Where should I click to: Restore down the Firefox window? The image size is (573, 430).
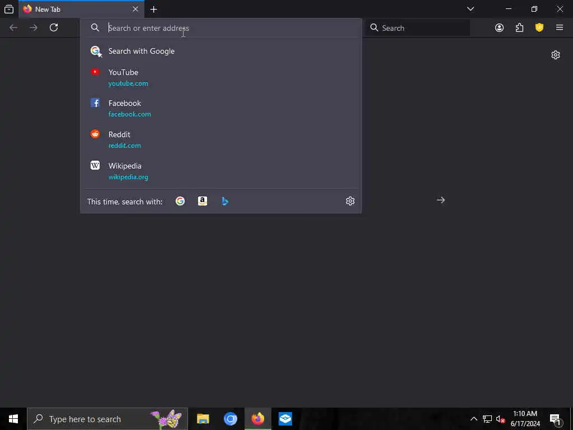coord(534,9)
